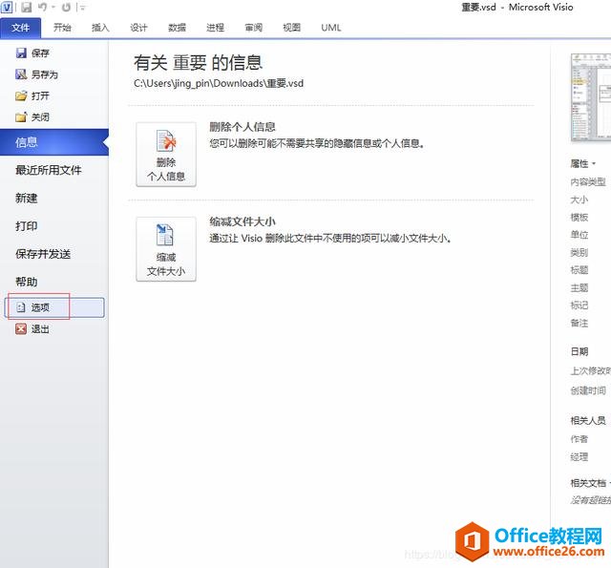Click the 大小 property label

579,200
